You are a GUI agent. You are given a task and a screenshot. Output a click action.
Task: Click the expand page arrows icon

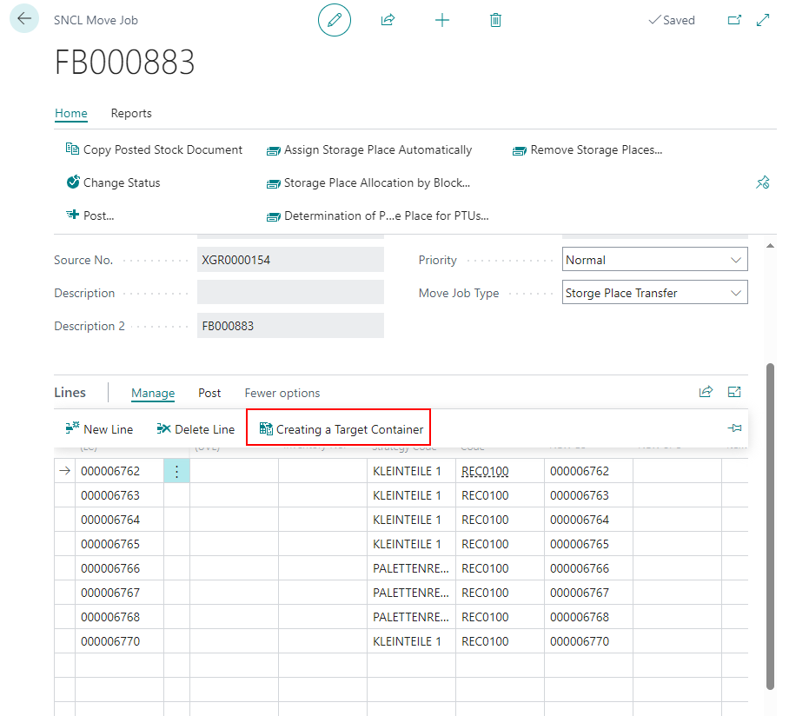tap(763, 20)
